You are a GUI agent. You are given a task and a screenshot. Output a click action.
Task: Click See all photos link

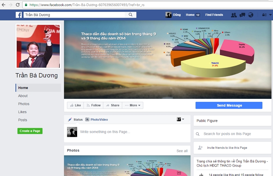[x=182, y=151]
